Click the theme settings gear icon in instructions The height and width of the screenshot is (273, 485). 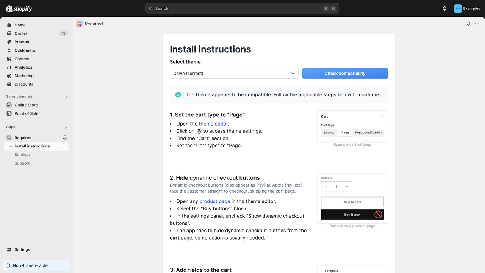[199, 131]
